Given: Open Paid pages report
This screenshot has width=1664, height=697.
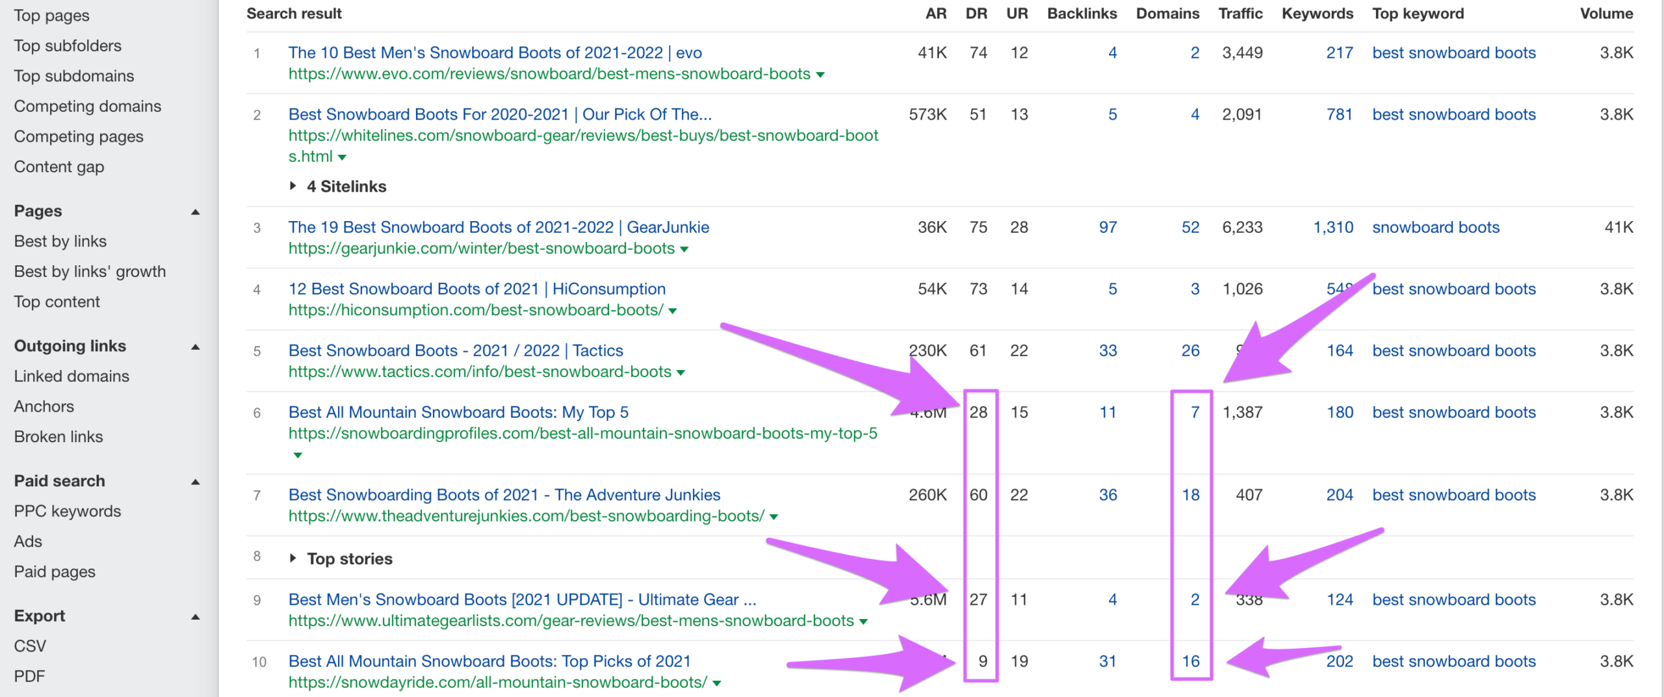Looking at the screenshot, I should click(55, 572).
